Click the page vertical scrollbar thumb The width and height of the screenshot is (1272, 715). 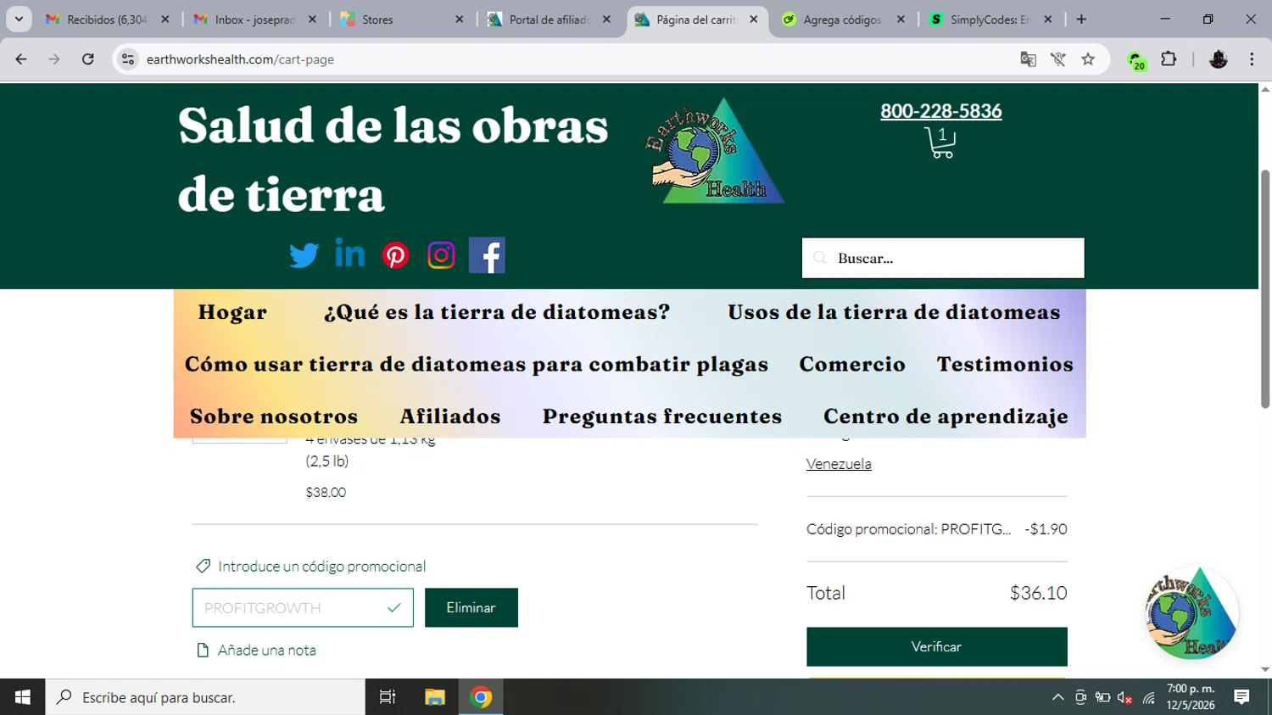pos(1265,288)
